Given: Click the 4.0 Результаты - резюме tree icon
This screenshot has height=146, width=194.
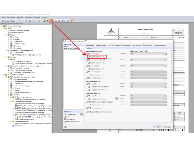Looking at the screenshot, I should pos(11,68).
